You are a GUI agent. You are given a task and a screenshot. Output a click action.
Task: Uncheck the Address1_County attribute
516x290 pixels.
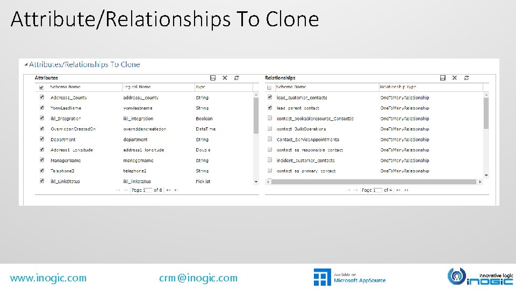(x=42, y=97)
